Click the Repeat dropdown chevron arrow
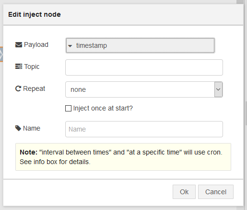This screenshot has width=247, height=210. [x=218, y=89]
